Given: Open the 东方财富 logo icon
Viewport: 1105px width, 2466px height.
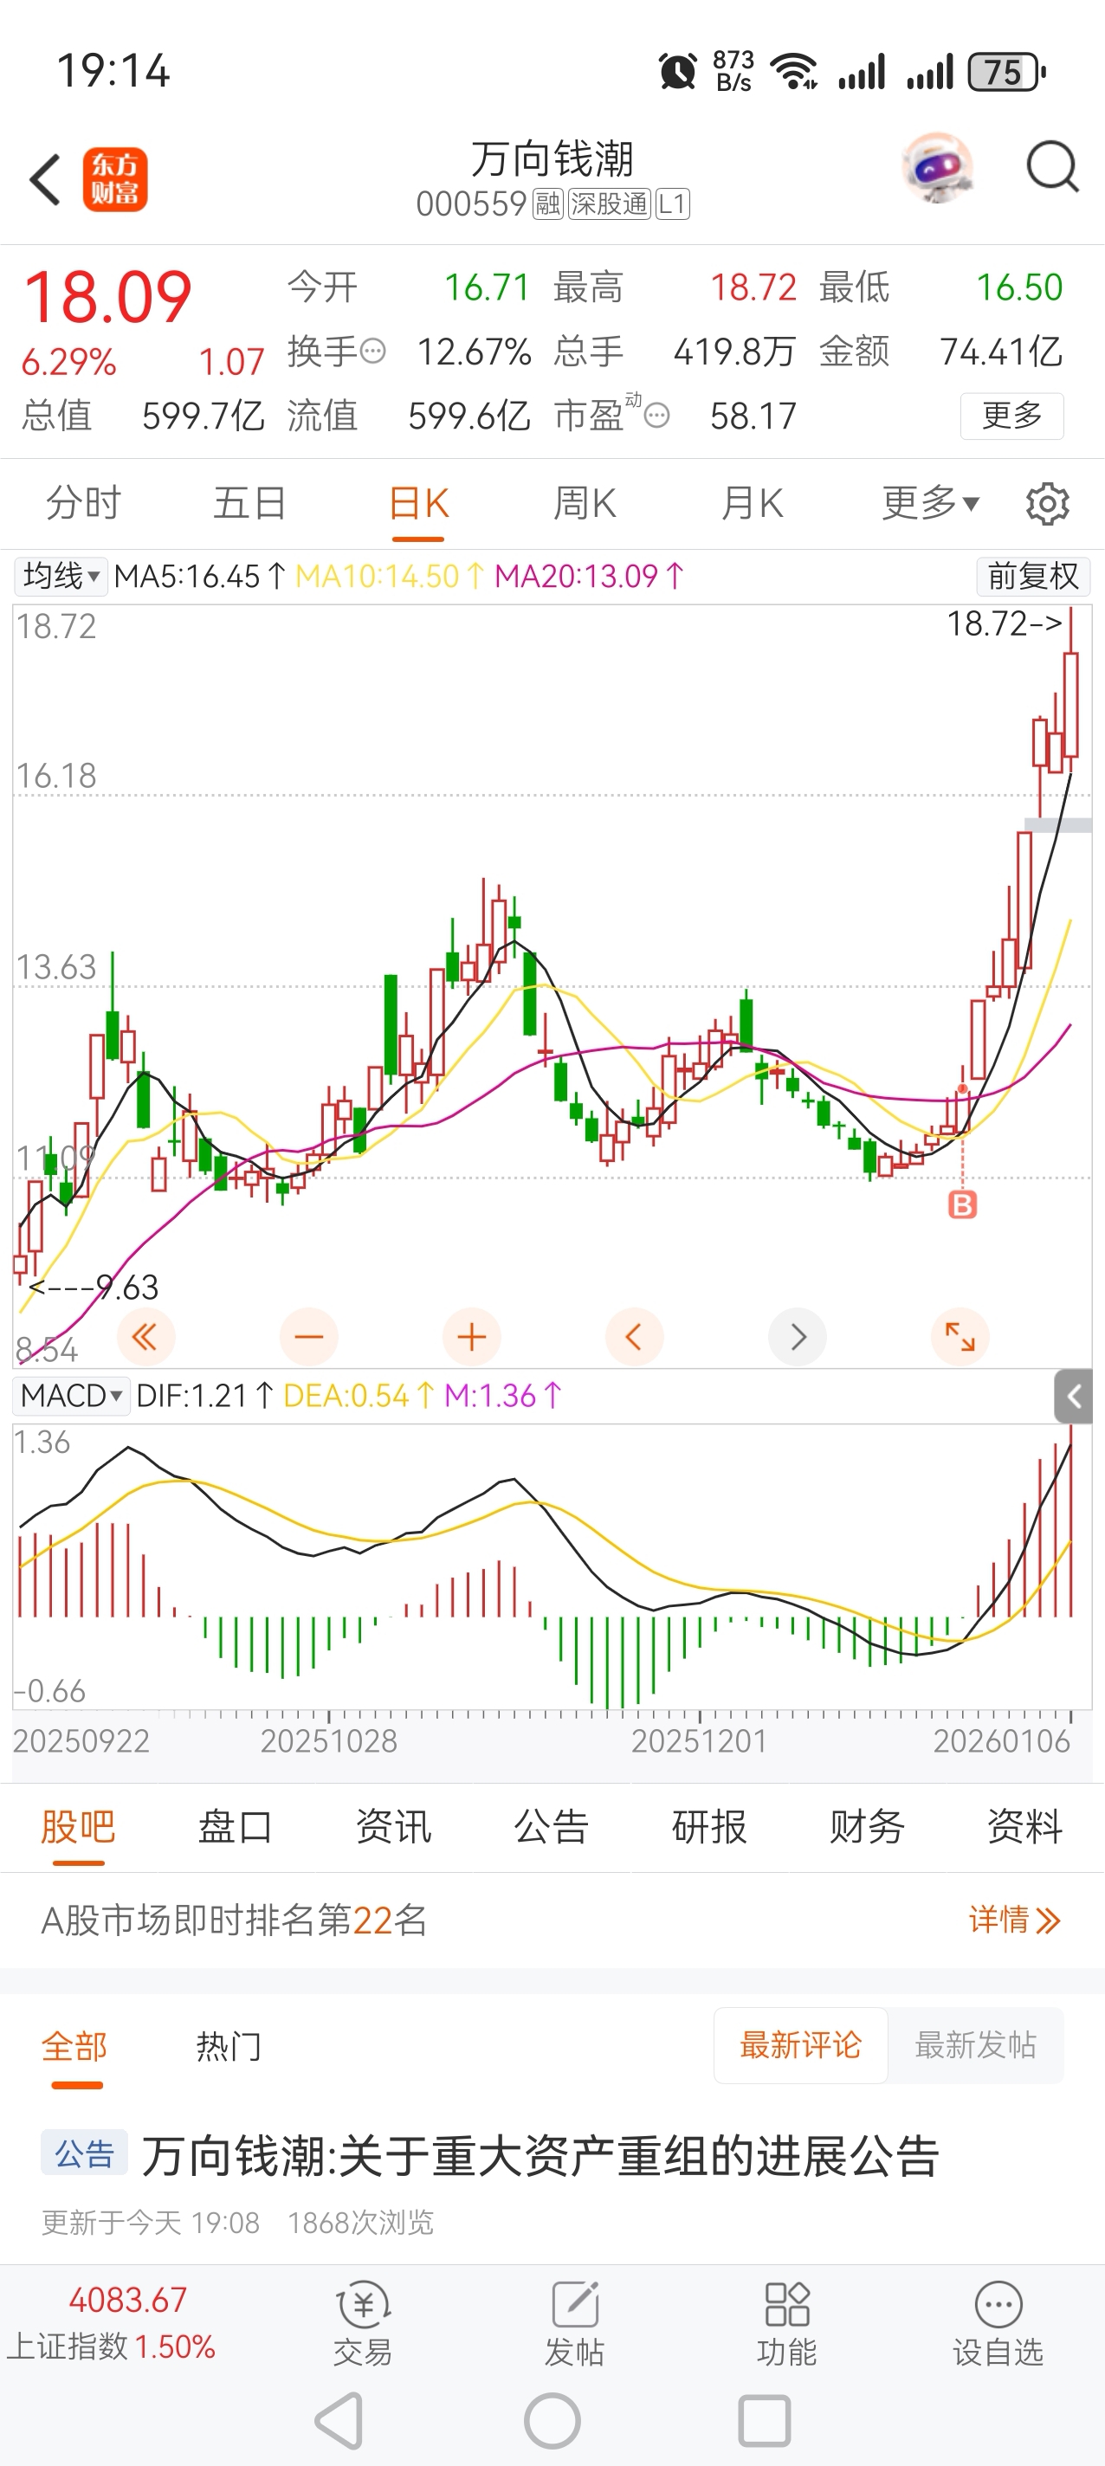Looking at the screenshot, I should click(x=115, y=179).
